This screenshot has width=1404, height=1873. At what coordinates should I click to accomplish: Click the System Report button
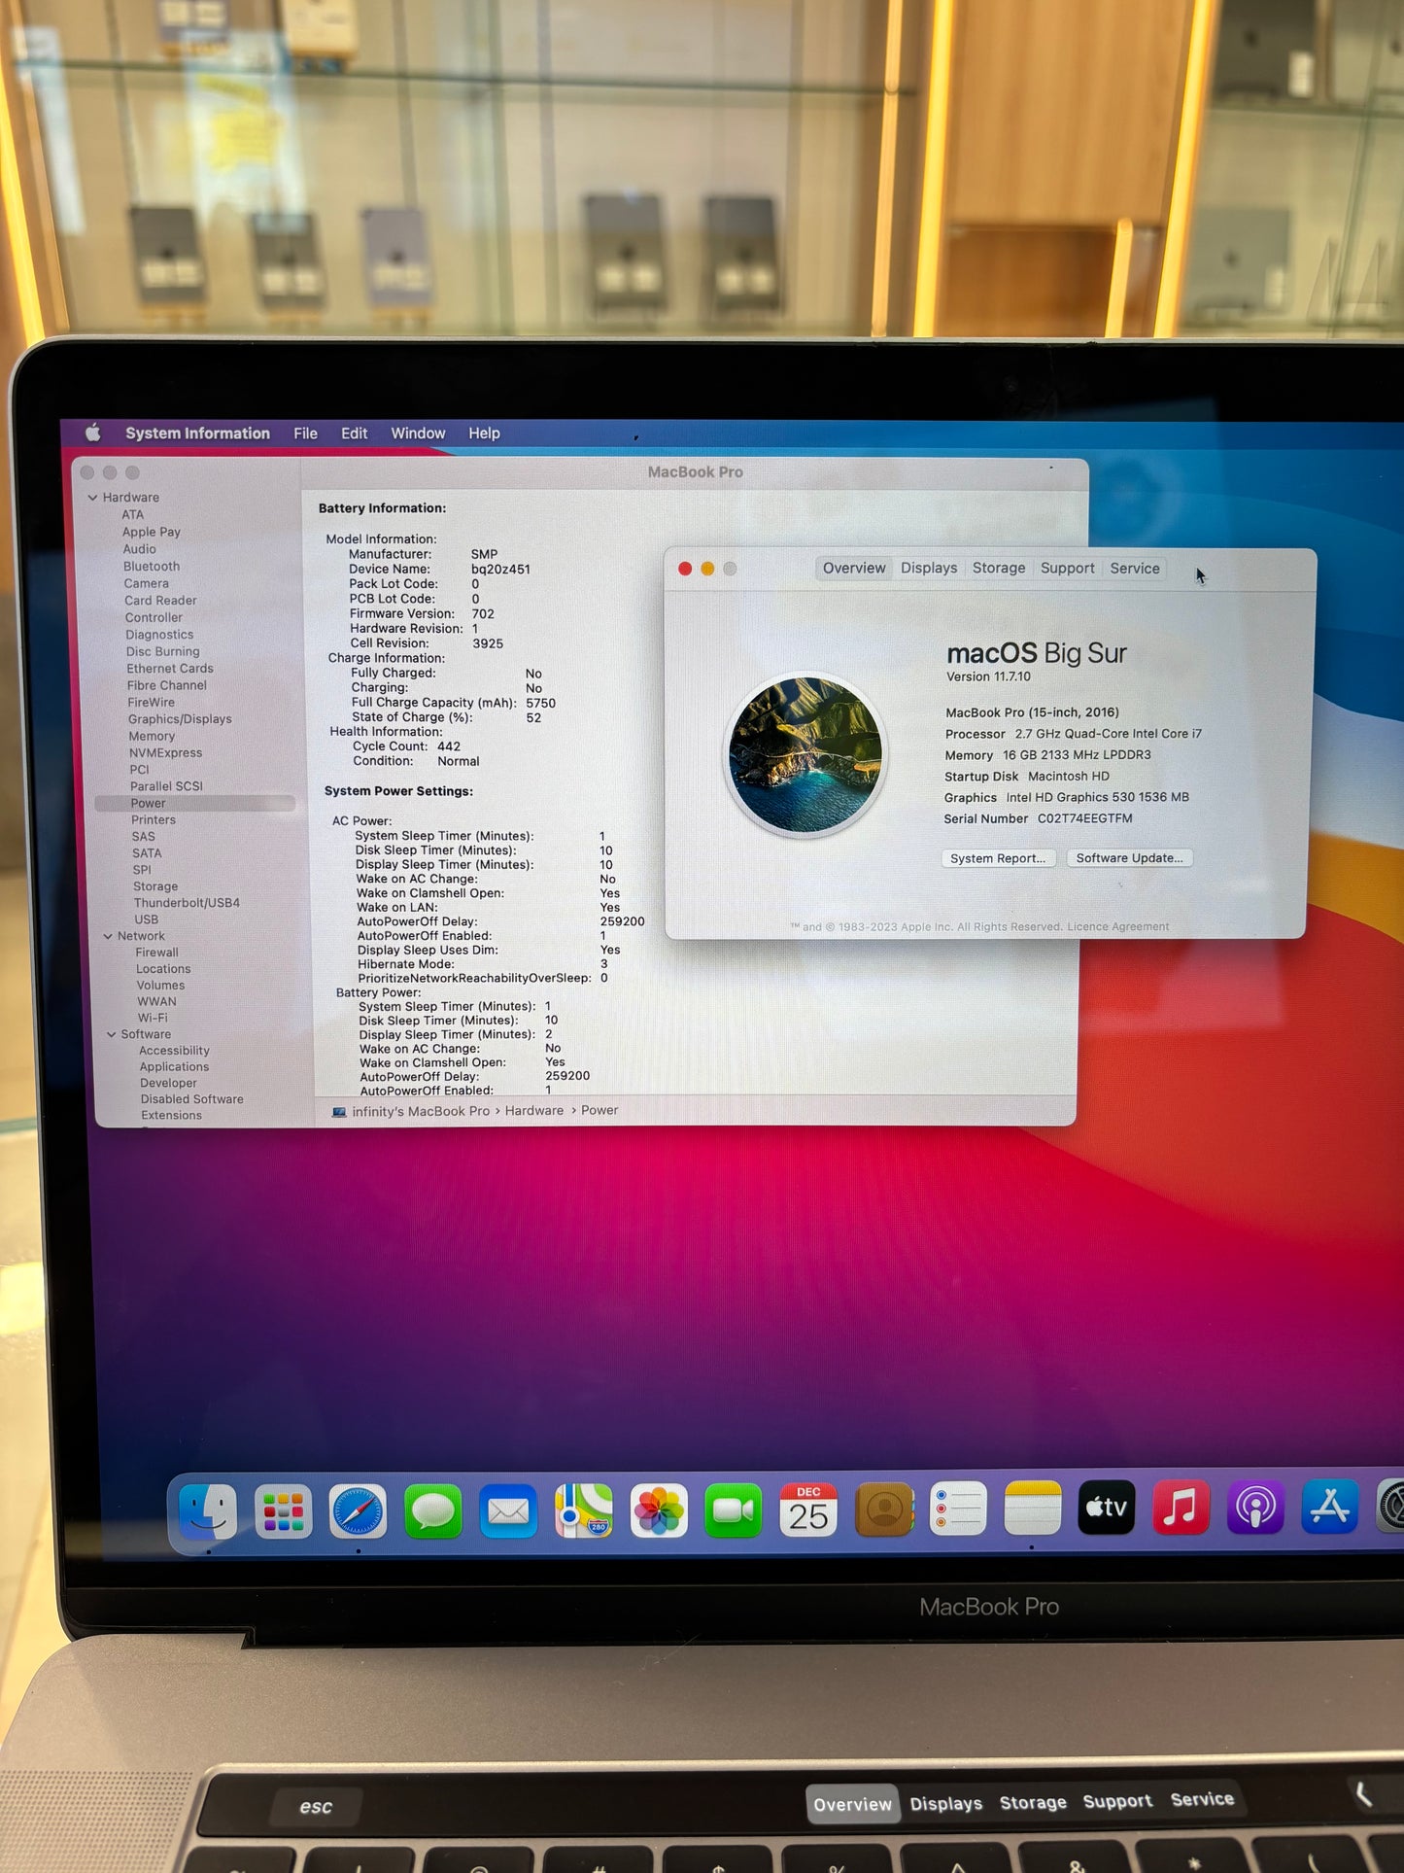tap(998, 858)
